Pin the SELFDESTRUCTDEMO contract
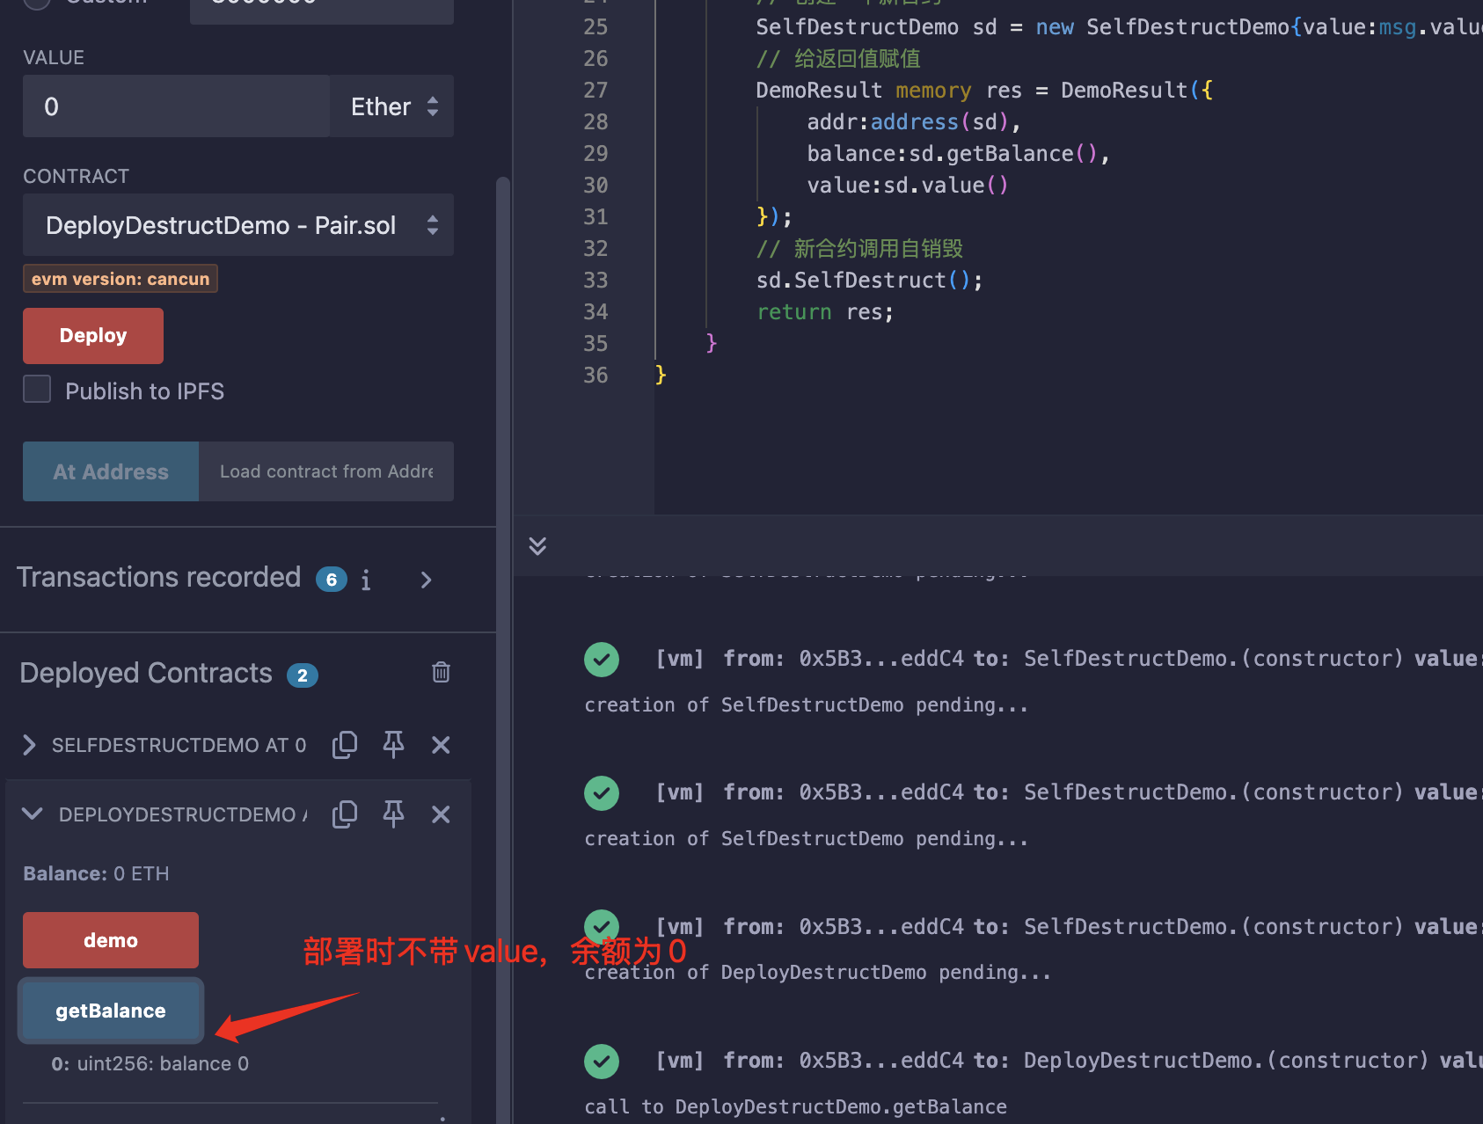This screenshot has width=1483, height=1124. click(393, 745)
